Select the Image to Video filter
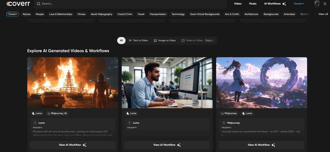Image resolution: width=330 pixels, height=152 pixels. pyautogui.click(x=165, y=40)
